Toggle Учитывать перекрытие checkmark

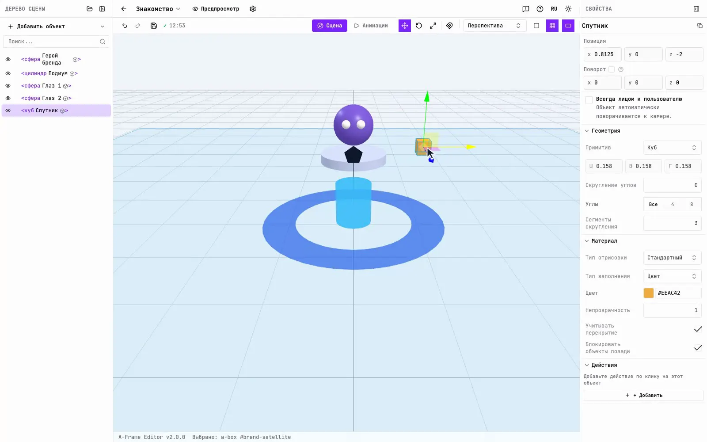698,329
